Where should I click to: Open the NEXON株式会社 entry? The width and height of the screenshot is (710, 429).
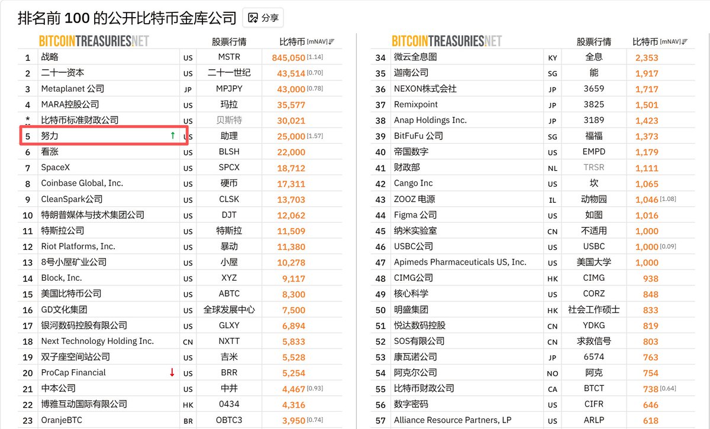pyautogui.click(x=425, y=89)
